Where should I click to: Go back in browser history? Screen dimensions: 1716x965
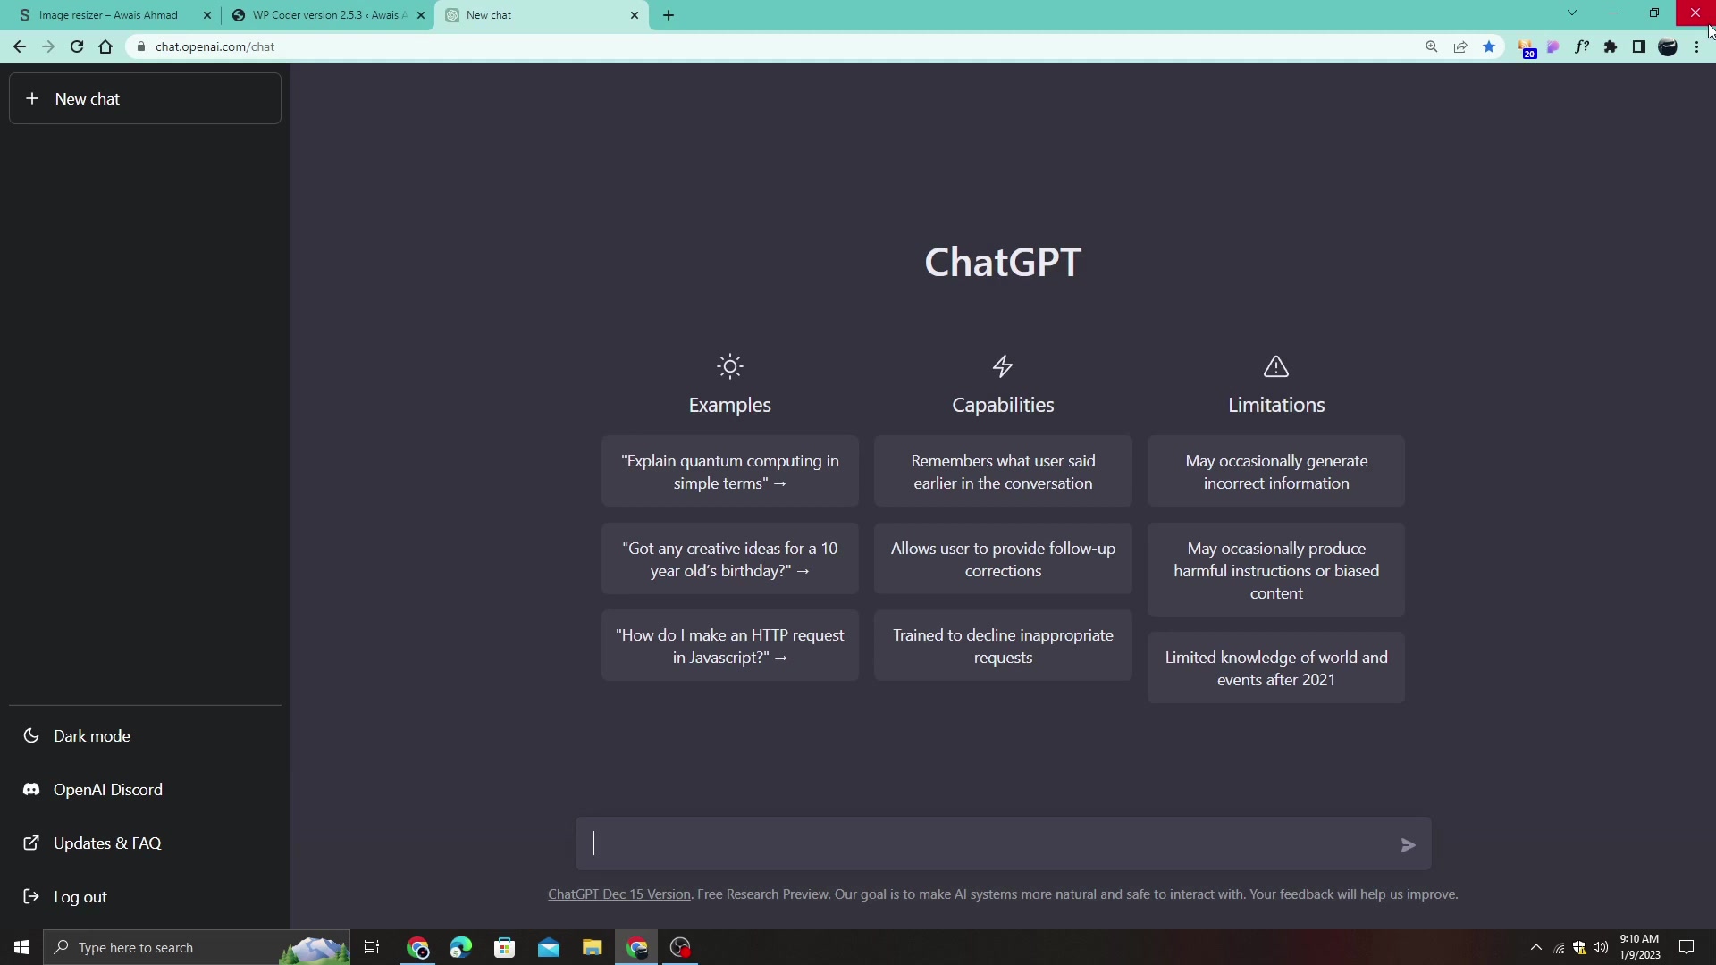20,46
